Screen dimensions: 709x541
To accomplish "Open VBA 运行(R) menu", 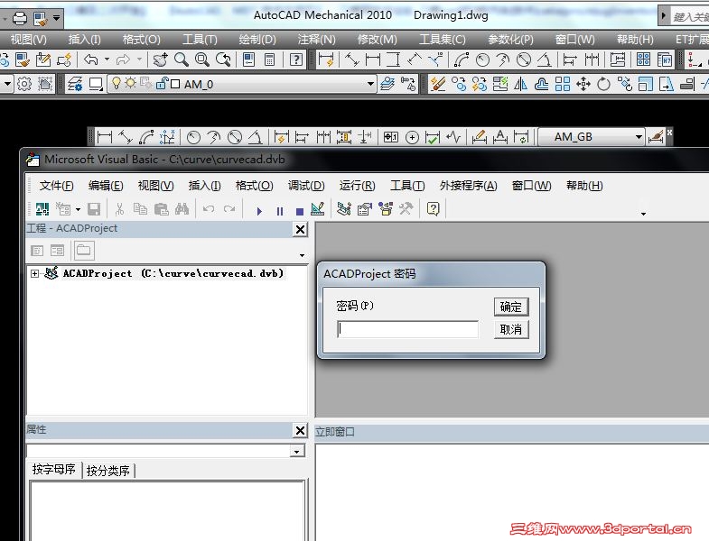I will coord(358,186).
